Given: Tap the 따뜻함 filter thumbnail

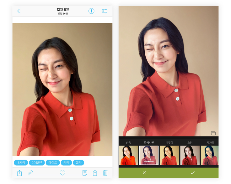Looking at the screenshot, I should [x=169, y=155].
